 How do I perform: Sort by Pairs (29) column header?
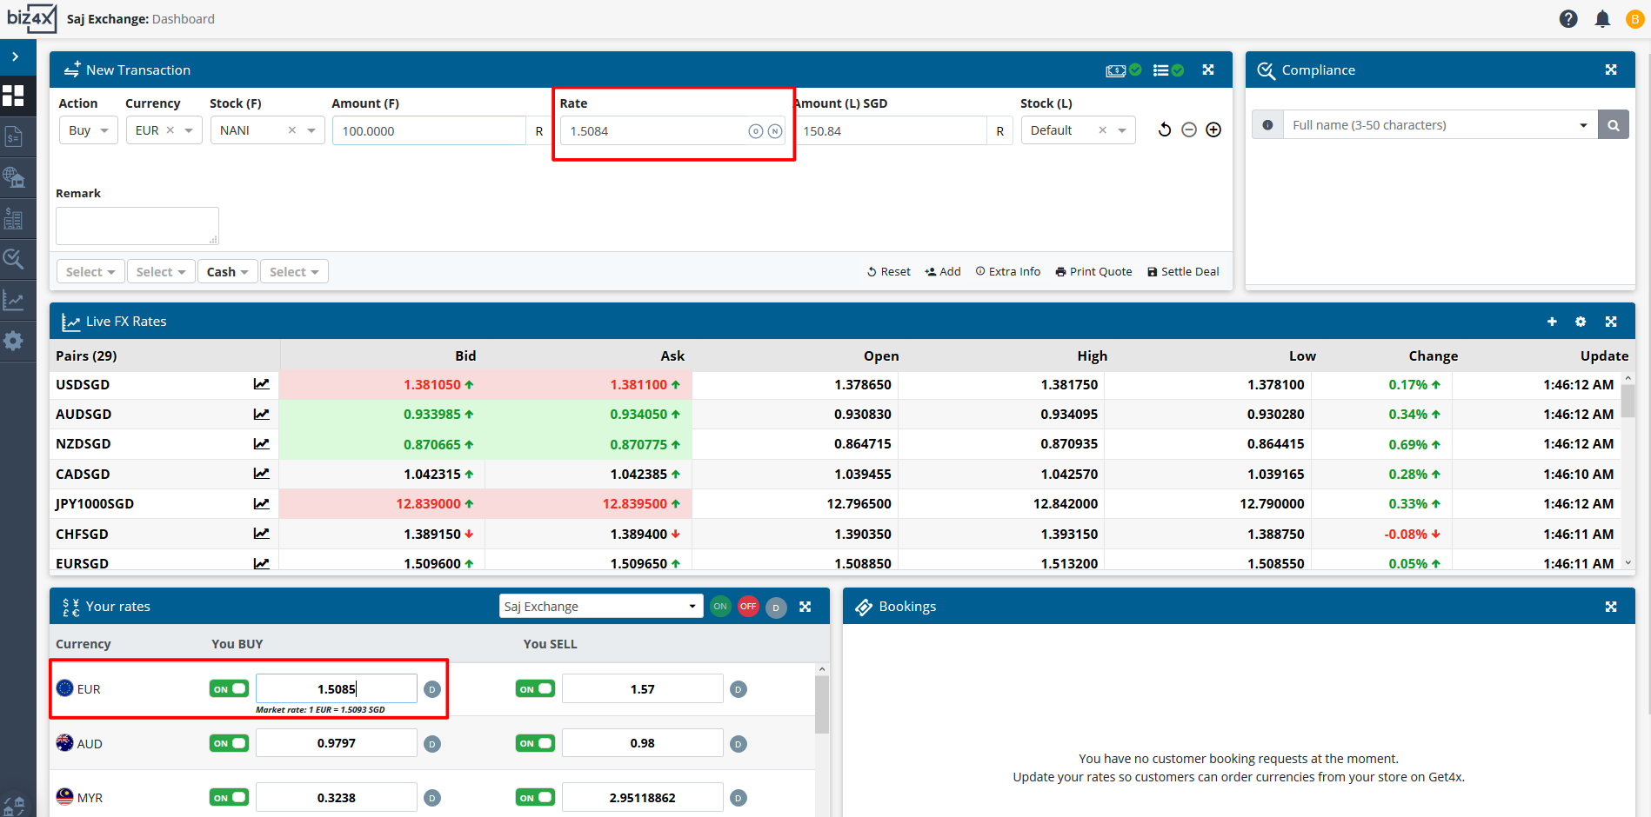[86, 355]
